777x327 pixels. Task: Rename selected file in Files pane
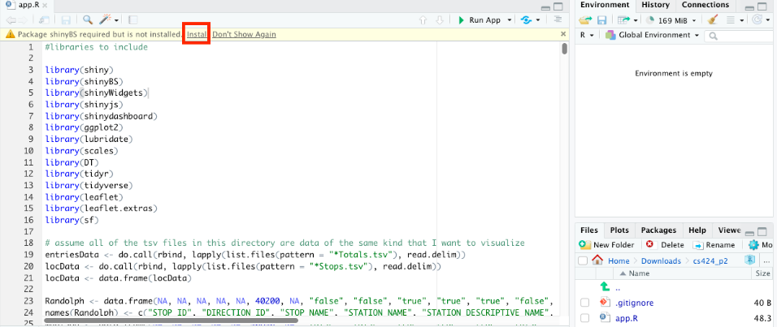pos(714,244)
